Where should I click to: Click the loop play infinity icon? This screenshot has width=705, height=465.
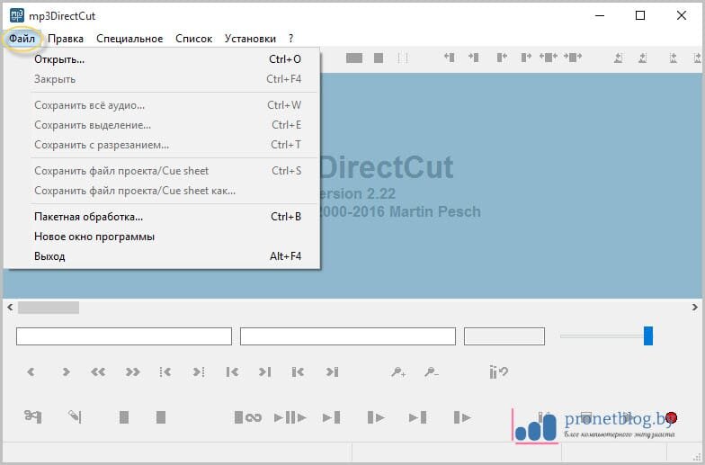point(248,417)
